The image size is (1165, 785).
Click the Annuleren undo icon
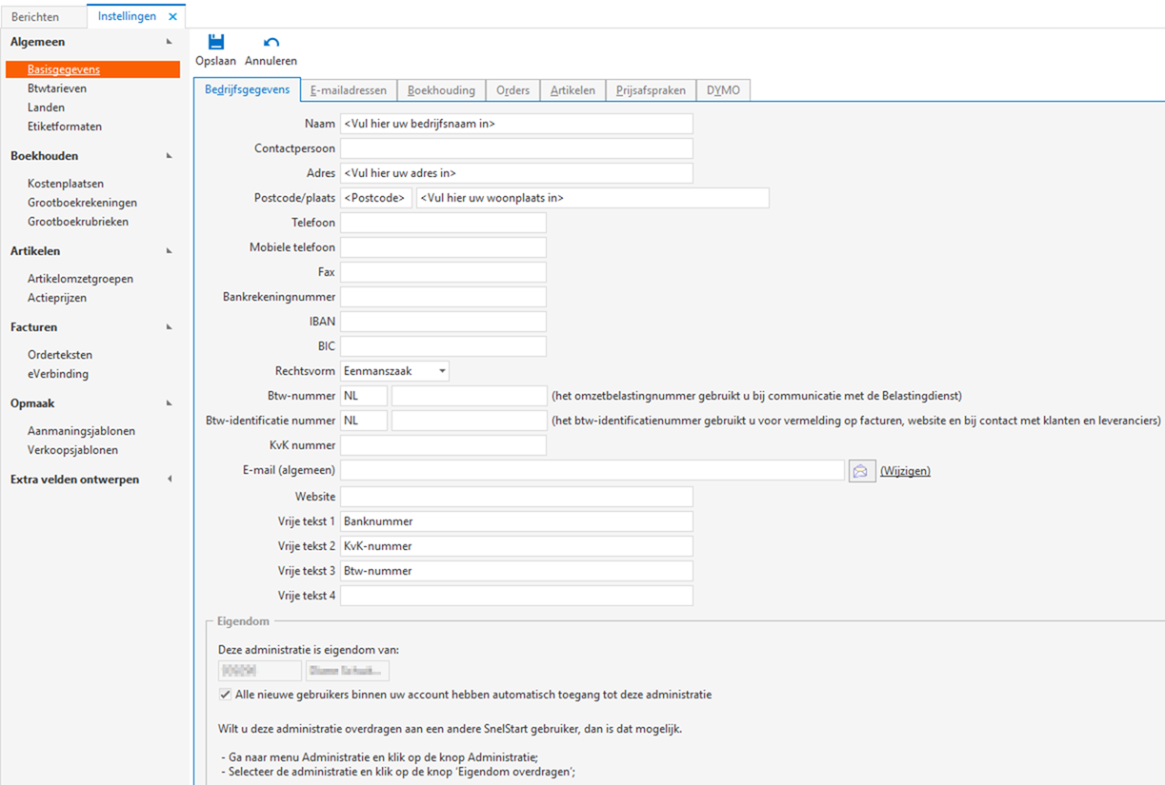[x=270, y=43]
